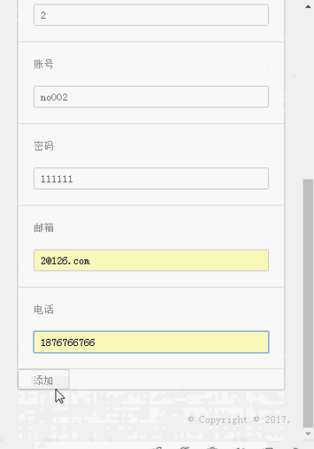Click the © symbol before 2017

(x=256, y=419)
